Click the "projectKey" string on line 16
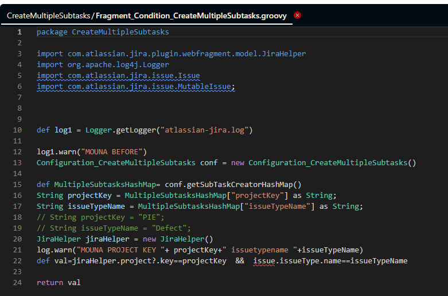 click(257, 196)
